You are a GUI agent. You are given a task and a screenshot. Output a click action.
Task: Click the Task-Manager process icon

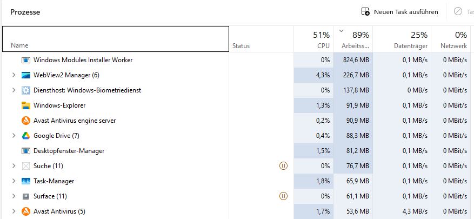click(x=26, y=181)
